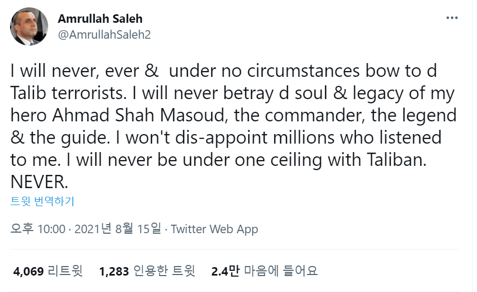The height and width of the screenshot is (292, 477).
Task: Click the @AmrullahSaleh2 handle
Action: pos(104,34)
